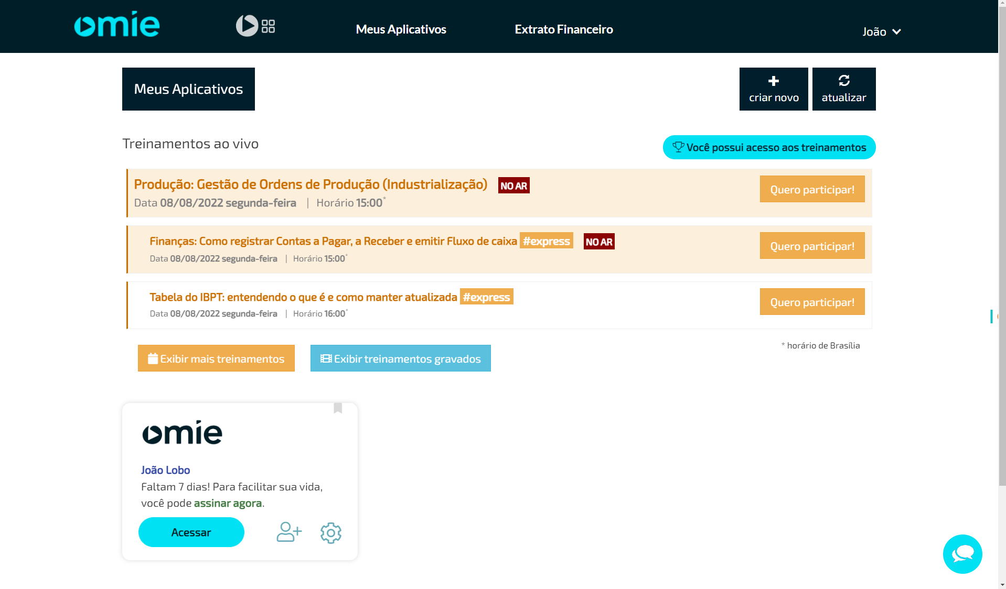Open the chat bubble in bottom corner
The height and width of the screenshot is (589, 1006).
coord(962,554)
